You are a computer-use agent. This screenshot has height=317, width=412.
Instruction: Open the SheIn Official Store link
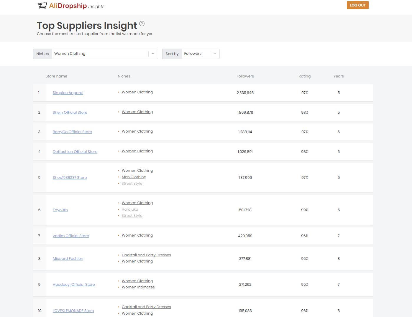click(x=70, y=112)
